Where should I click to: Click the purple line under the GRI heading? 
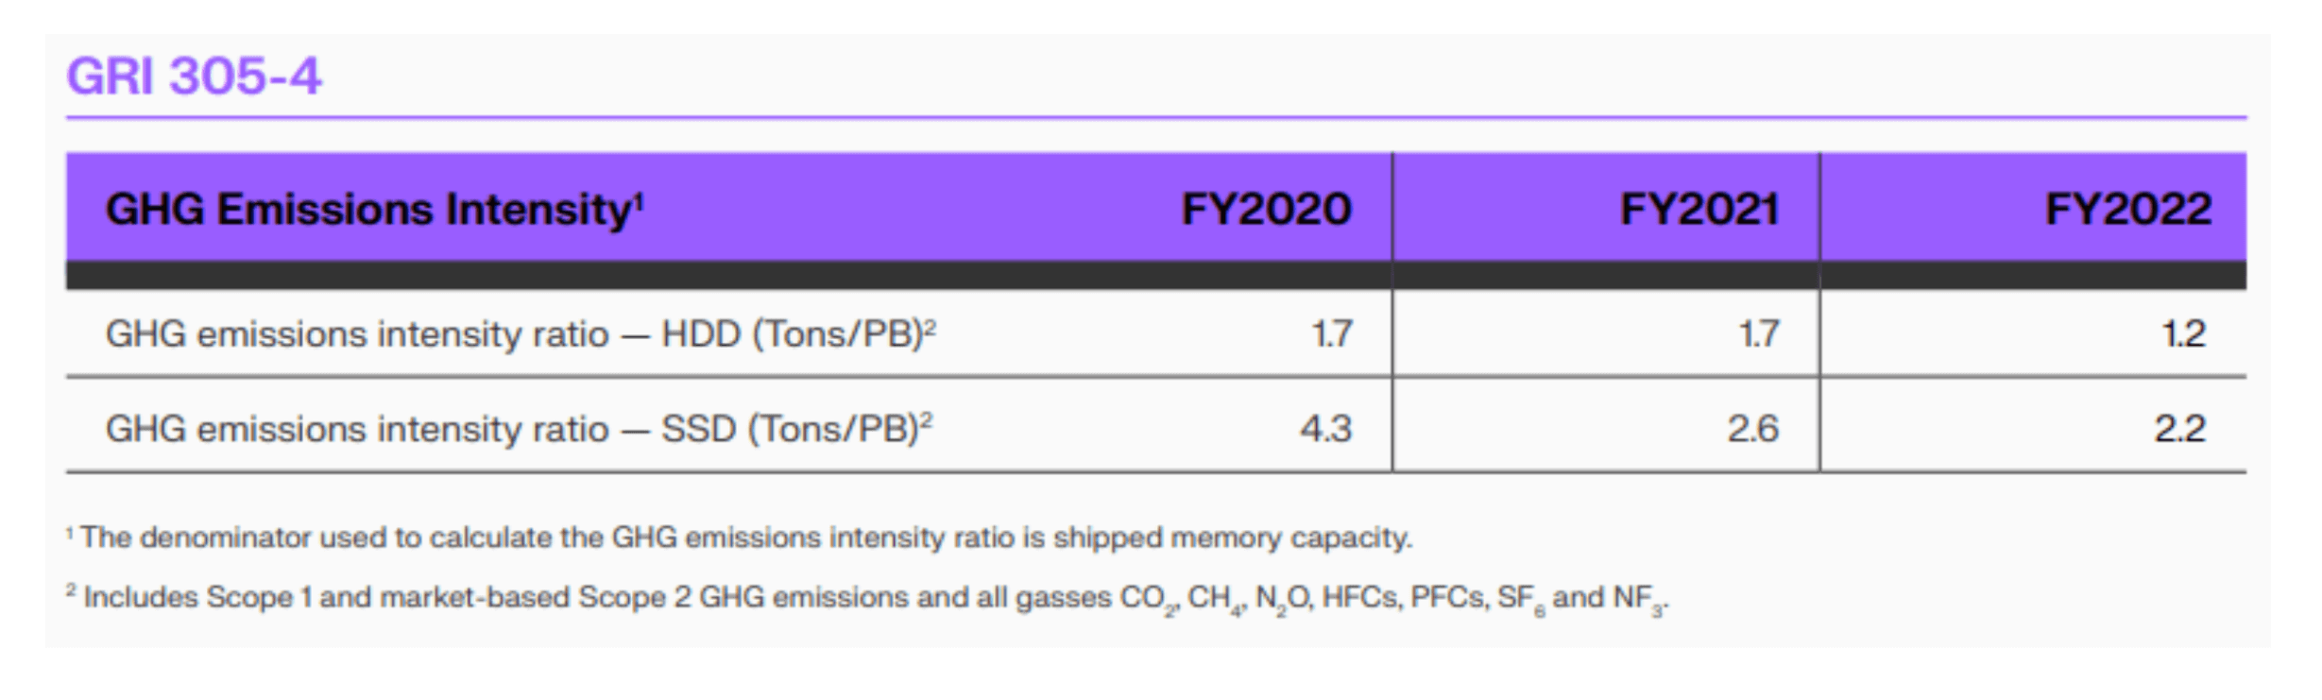(1156, 118)
